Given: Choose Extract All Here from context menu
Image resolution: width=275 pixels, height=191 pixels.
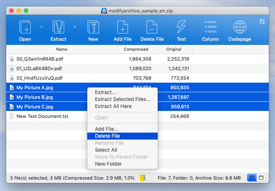Looking at the screenshot, I should [113, 106].
